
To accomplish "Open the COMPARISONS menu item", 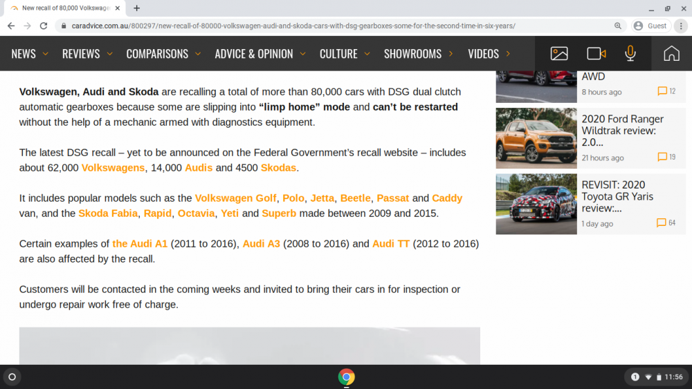I will point(157,54).
